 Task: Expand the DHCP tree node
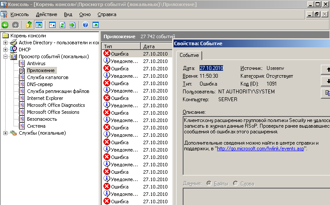click(x=5, y=50)
